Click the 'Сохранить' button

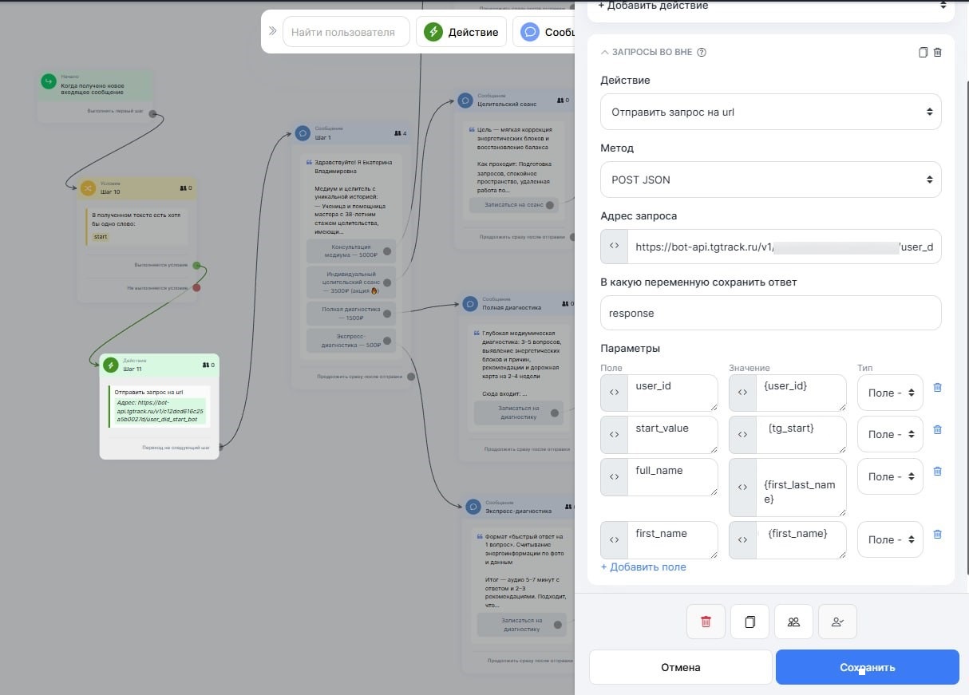(x=867, y=667)
